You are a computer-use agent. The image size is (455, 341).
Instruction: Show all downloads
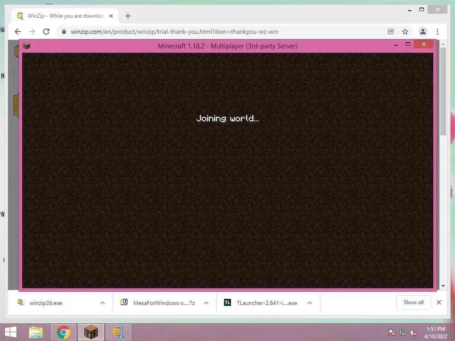(414, 302)
